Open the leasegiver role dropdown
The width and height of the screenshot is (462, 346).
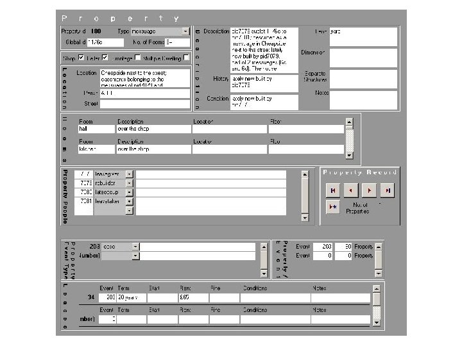129,174
